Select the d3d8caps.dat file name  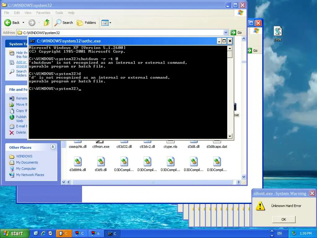[x=217, y=147]
